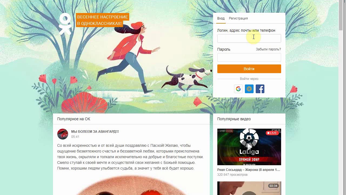Open the Easter post image
The image size is (346, 195).
pyautogui.click(x=131, y=185)
